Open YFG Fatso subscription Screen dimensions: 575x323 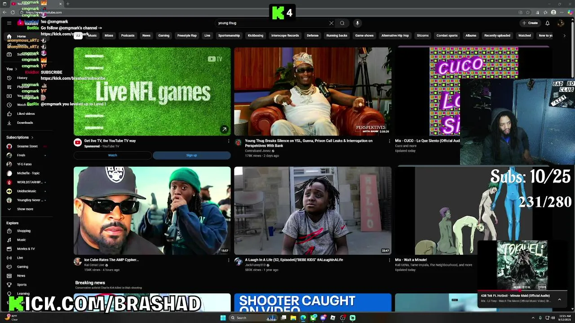(24, 164)
